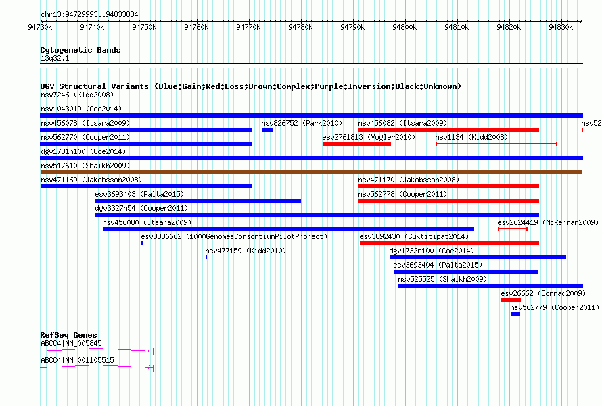Click the RefSeq Genes track title
Screen dimensions: 602x406
point(69,335)
